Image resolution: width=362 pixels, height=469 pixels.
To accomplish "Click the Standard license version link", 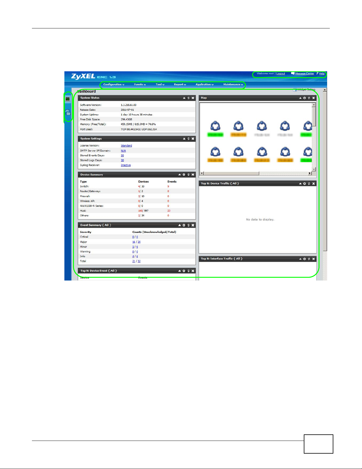I will (126, 146).
